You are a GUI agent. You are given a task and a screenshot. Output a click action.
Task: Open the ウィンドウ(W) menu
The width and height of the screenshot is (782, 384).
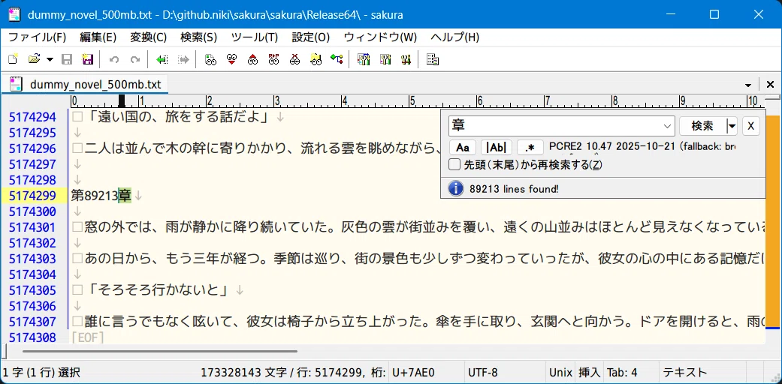[381, 37]
